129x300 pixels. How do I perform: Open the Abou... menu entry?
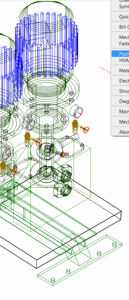pyautogui.click(x=120, y=132)
